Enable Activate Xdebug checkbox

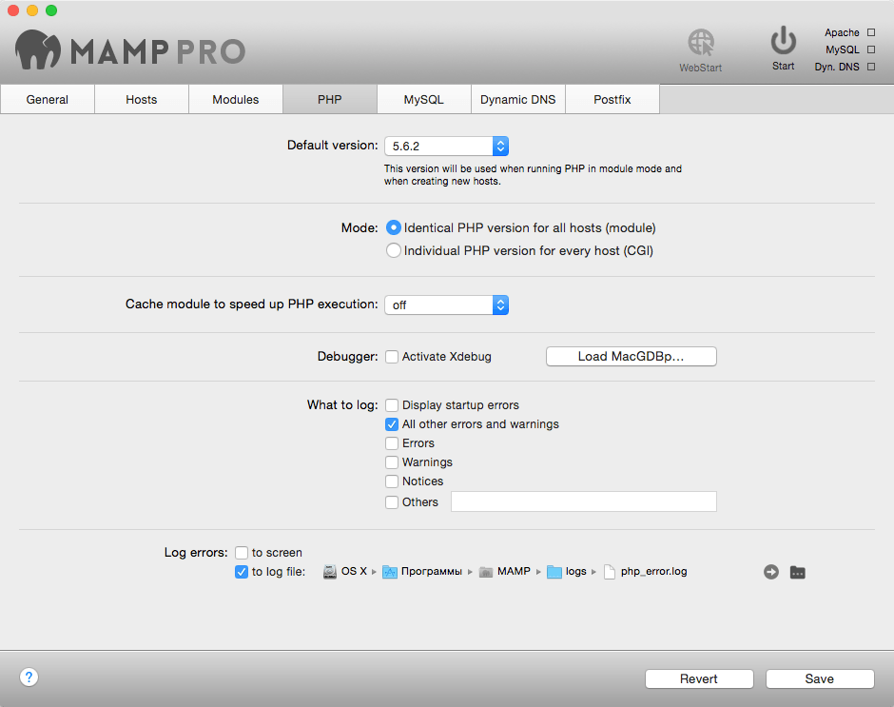click(392, 357)
